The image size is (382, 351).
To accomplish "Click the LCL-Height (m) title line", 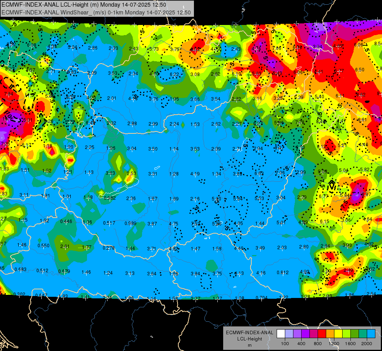I will (84, 5).
